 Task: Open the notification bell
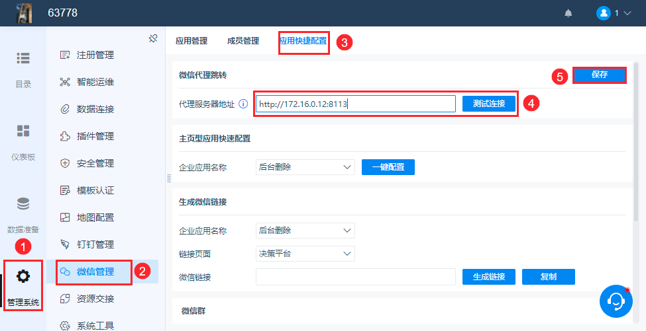568,13
